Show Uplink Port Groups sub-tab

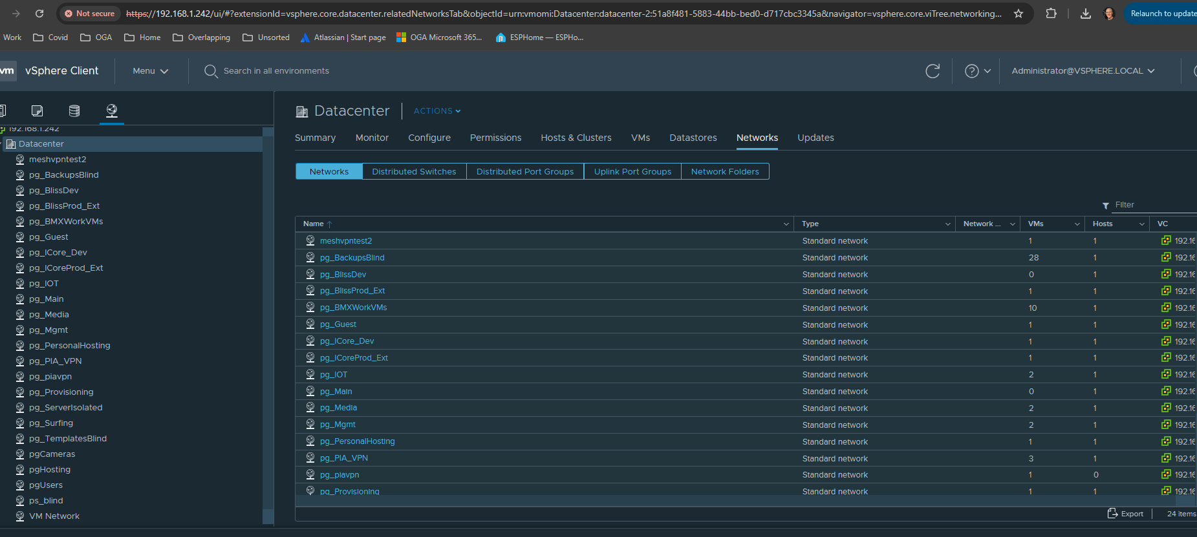point(632,171)
